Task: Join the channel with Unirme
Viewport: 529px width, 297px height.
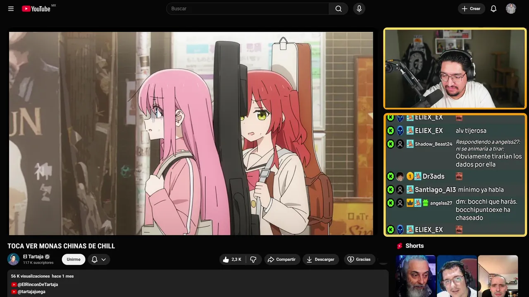Action: click(74, 259)
